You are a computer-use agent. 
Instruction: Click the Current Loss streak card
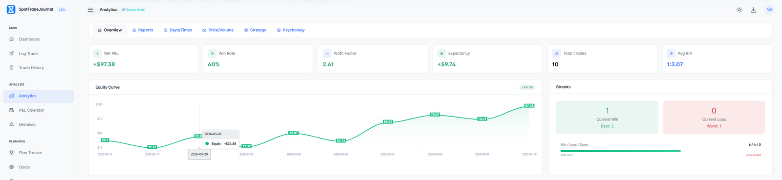click(x=714, y=118)
